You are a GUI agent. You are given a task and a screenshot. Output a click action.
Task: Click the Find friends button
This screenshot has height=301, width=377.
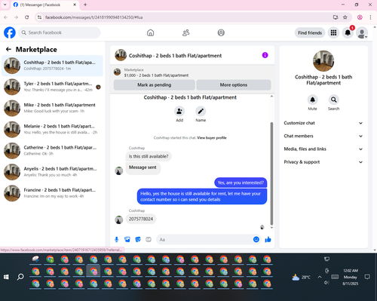310,32
